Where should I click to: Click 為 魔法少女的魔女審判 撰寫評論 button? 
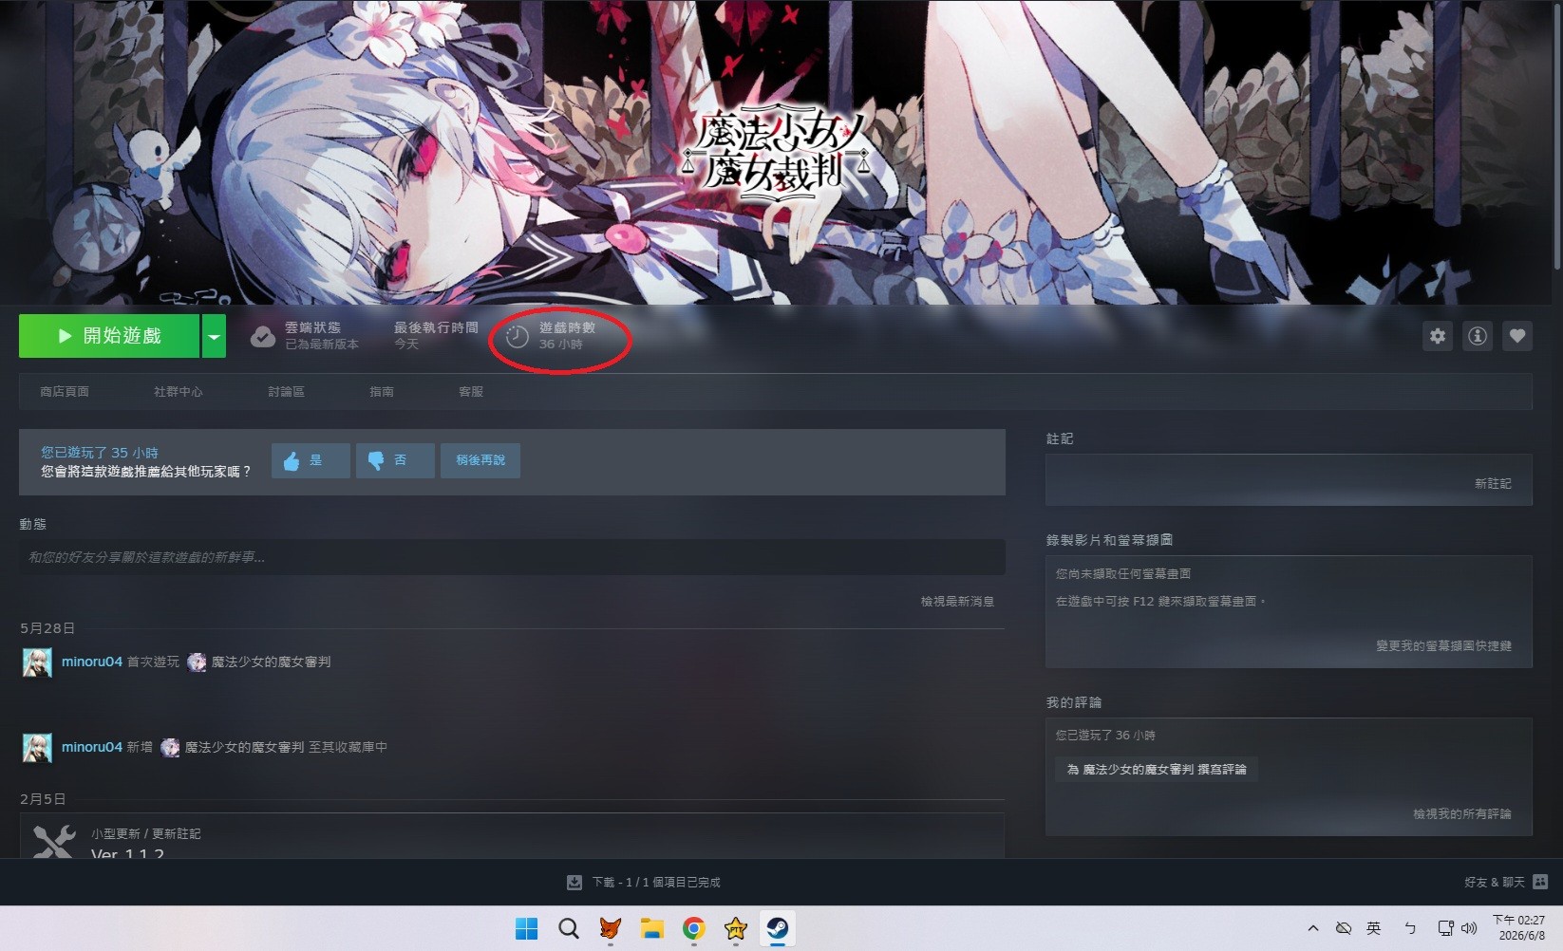(1157, 770)
